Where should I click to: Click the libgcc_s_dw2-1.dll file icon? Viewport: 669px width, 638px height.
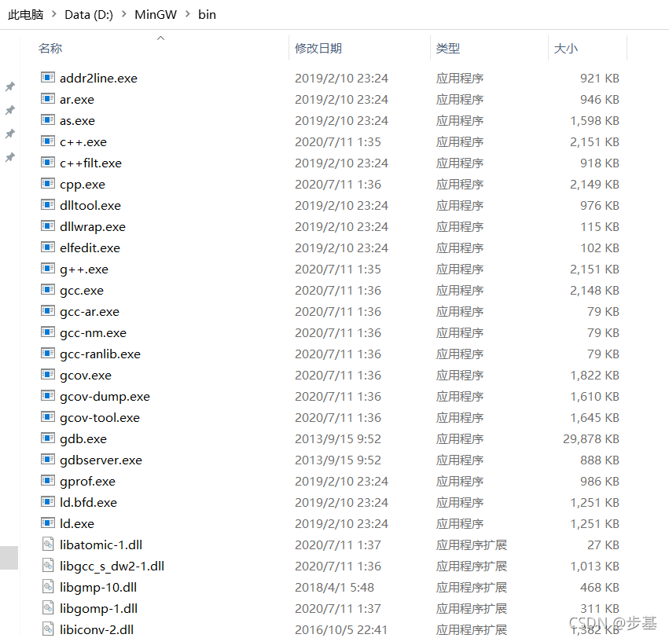(x=48, y=566)
